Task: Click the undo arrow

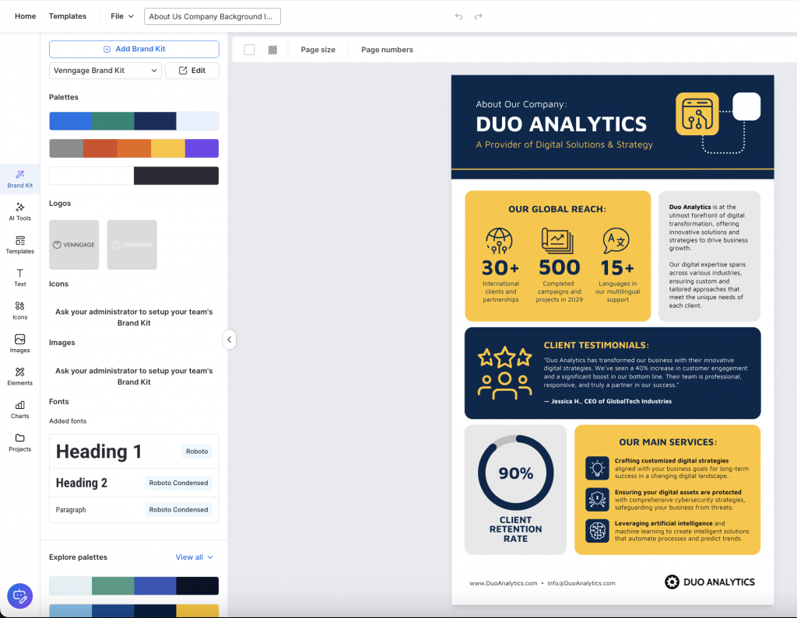Action: [x=459, y=16]
